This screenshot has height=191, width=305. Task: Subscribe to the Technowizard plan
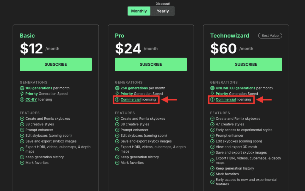[x=246, y=64]
